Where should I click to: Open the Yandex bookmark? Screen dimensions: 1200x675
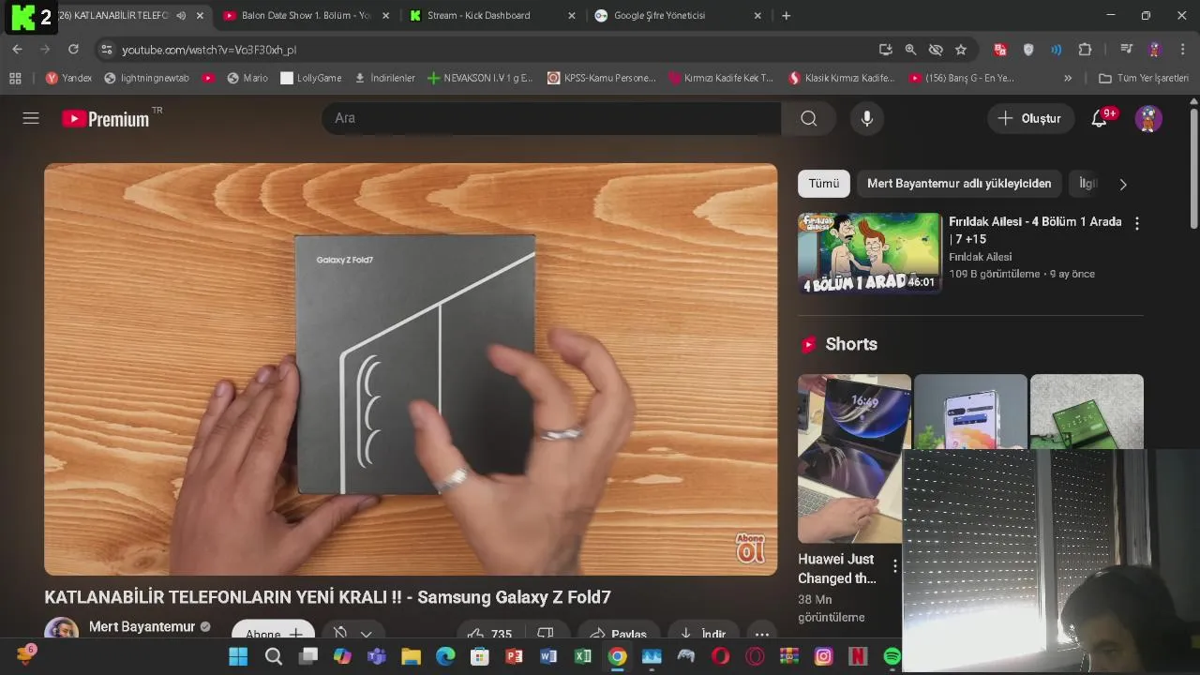[68, 79]
